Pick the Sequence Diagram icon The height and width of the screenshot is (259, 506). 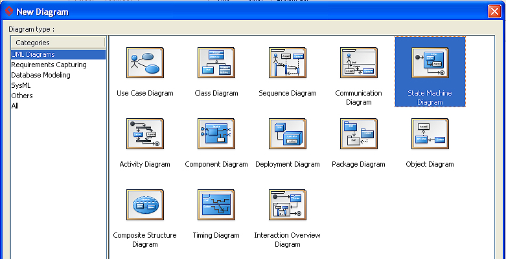[x=288, y=63]
